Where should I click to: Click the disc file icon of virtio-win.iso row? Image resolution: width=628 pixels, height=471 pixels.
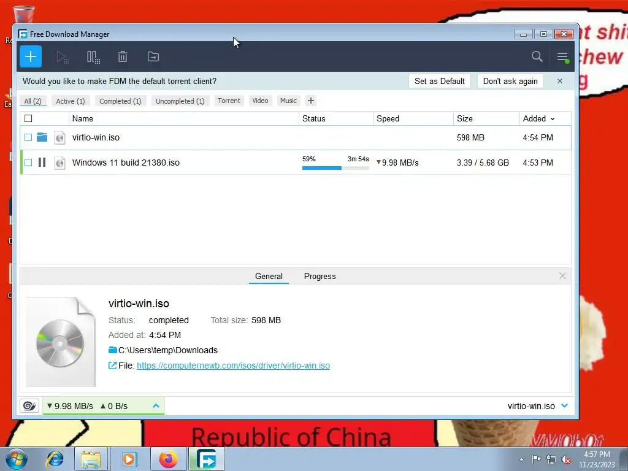click(59, 138)
